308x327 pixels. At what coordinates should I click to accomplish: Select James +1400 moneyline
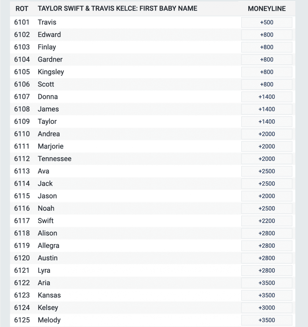tap(267, 109)
